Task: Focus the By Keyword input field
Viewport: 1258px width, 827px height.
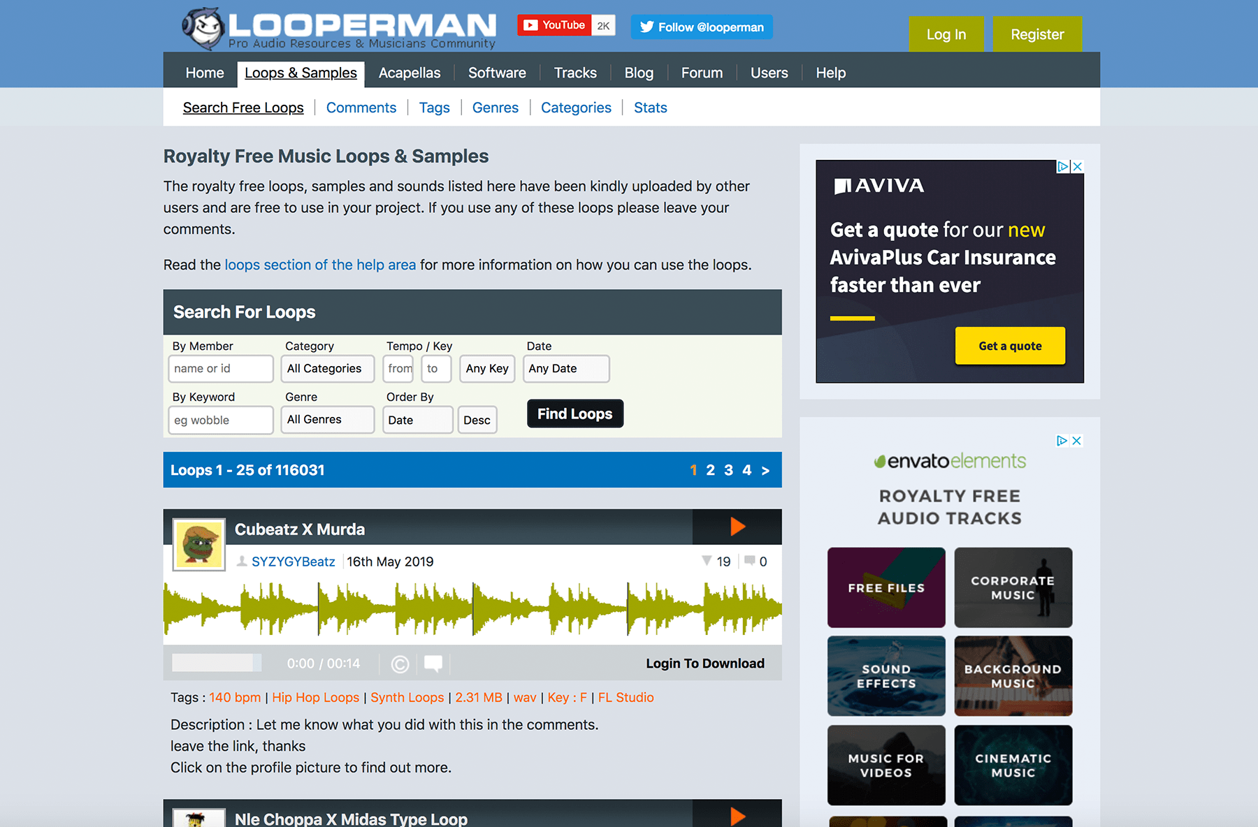Action: click(x=221, y=420)
